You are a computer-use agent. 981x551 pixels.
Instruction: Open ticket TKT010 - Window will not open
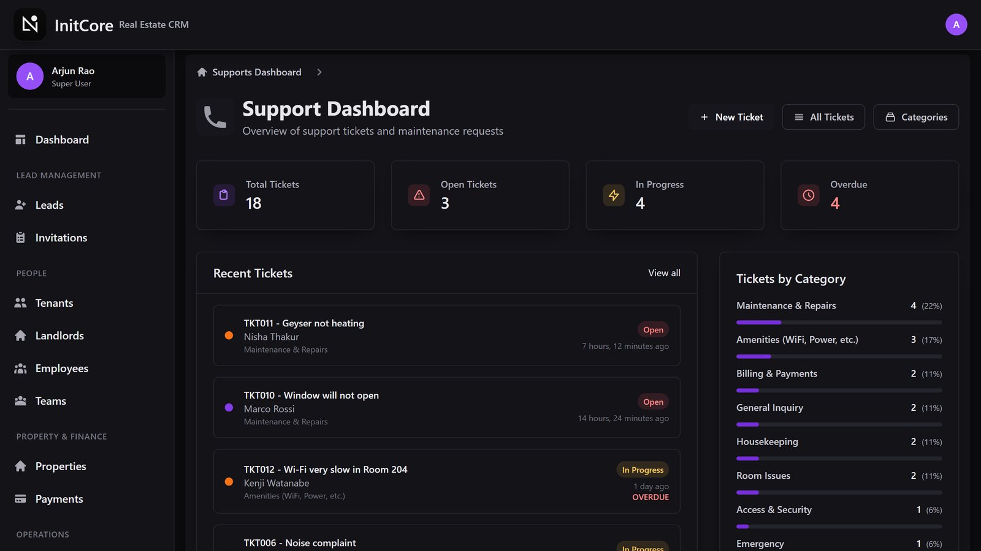click(x=446, y=408)
